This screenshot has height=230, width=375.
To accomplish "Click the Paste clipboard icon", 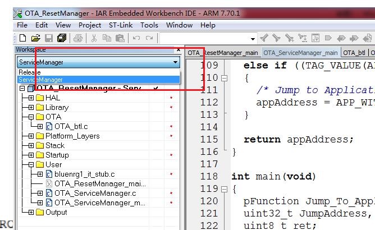I will tap(120, 38).
